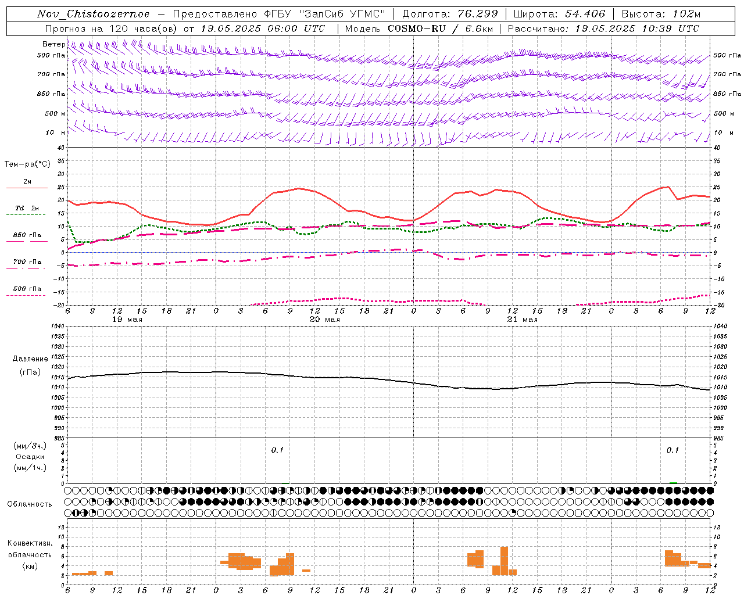The image size is (744, 595).
Task: Click the 20 мая date label
Action: point(324,320)
